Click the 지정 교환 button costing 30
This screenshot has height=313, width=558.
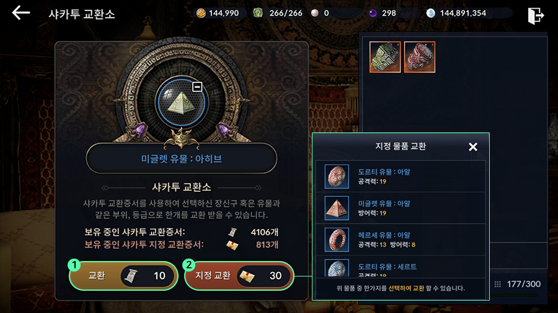pyautogui.click(x=239, y=276)
